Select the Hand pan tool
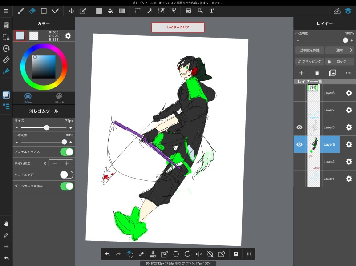This screenshot has width=356, height=266. pyautogui.click(x=6, y=224)
